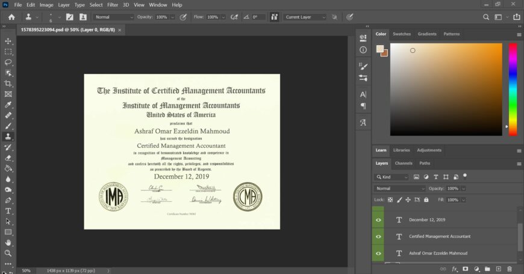Open the Kind filter dropdown

click(391, 177)
